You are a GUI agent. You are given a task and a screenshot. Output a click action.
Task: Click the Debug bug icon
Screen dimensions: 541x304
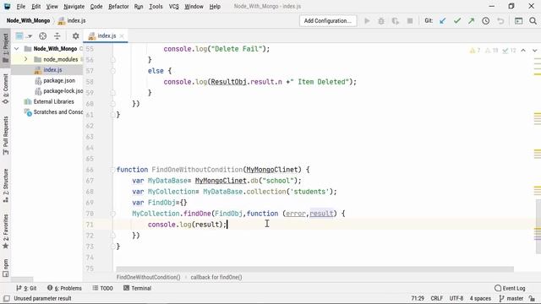[x=381, y=21]
